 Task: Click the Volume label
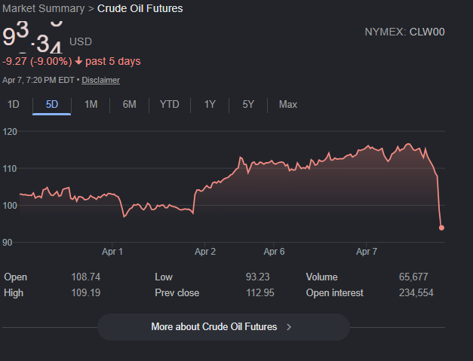tap(321, 277)
